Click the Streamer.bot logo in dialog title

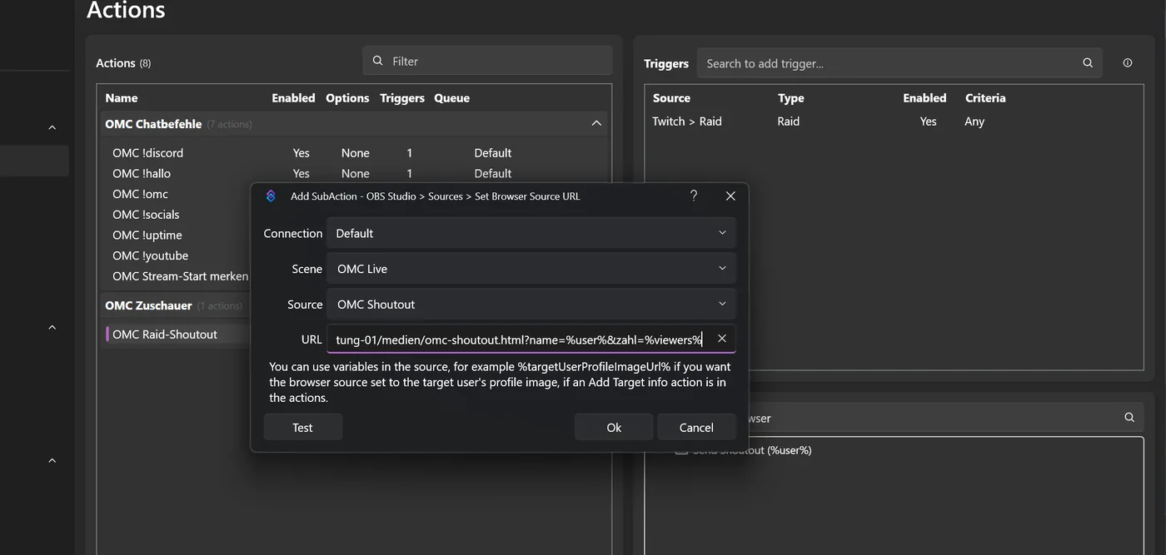[271, 196]
